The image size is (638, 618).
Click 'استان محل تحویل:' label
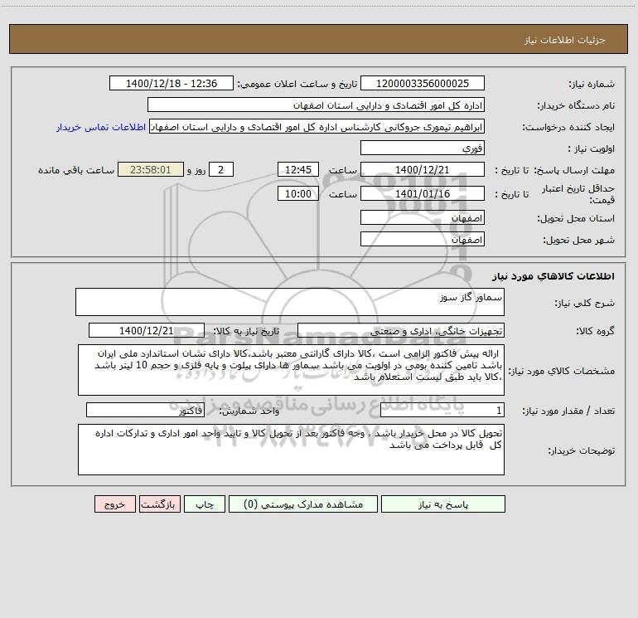[x=576, y=219]
